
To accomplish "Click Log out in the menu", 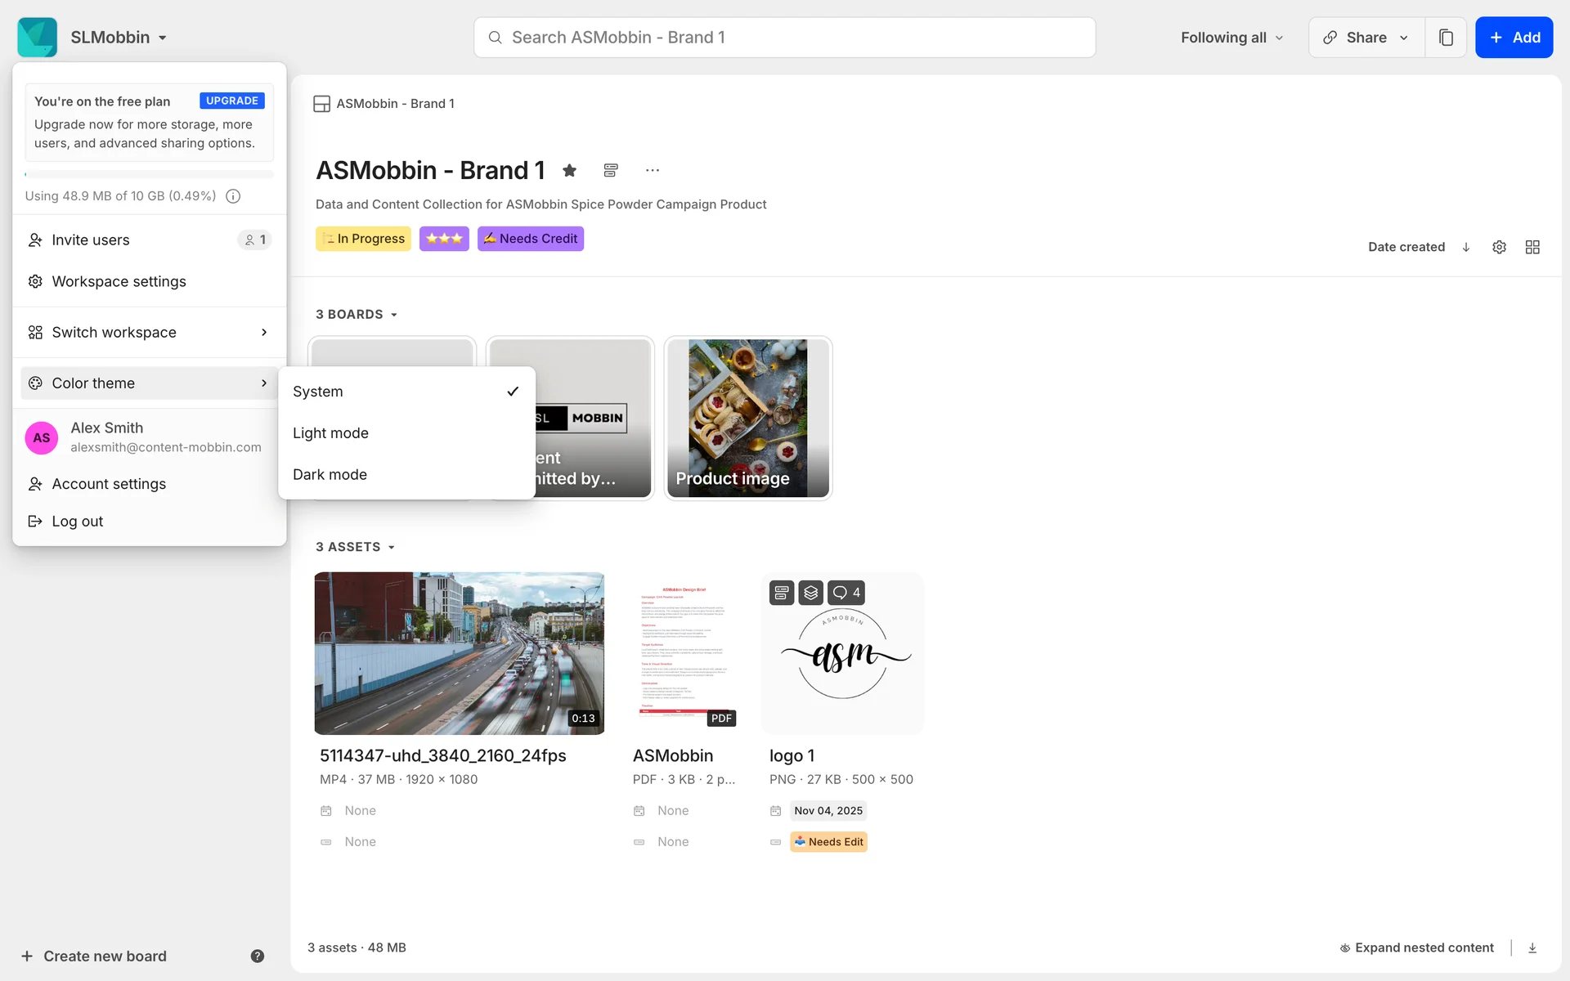I will click(78, 522).
